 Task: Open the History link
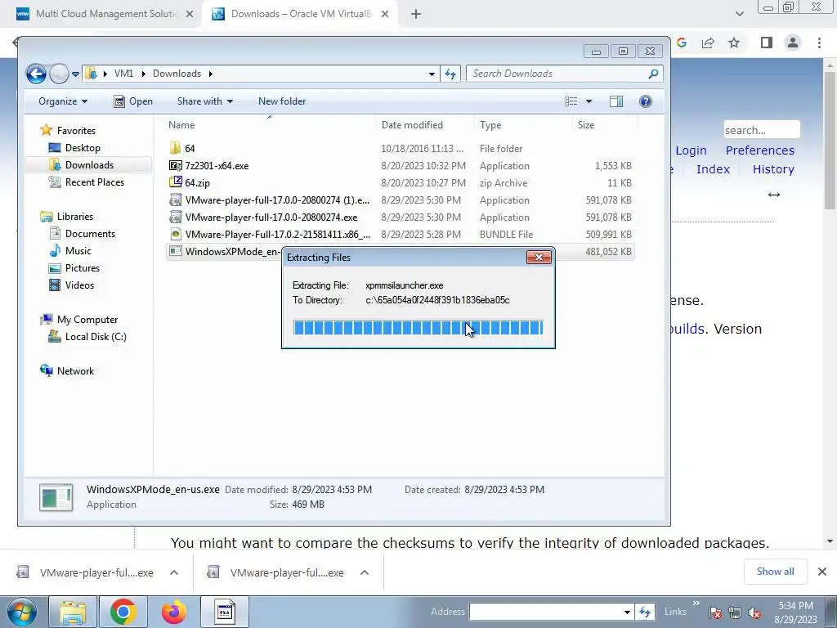[x=773, y=169]
